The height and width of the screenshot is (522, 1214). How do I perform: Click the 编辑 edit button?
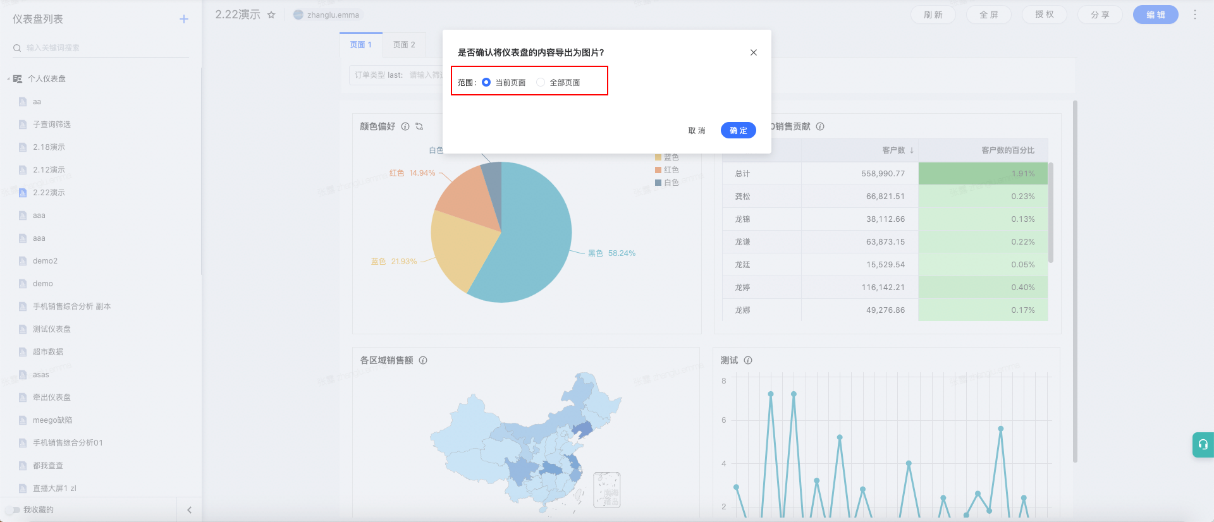1156,15
